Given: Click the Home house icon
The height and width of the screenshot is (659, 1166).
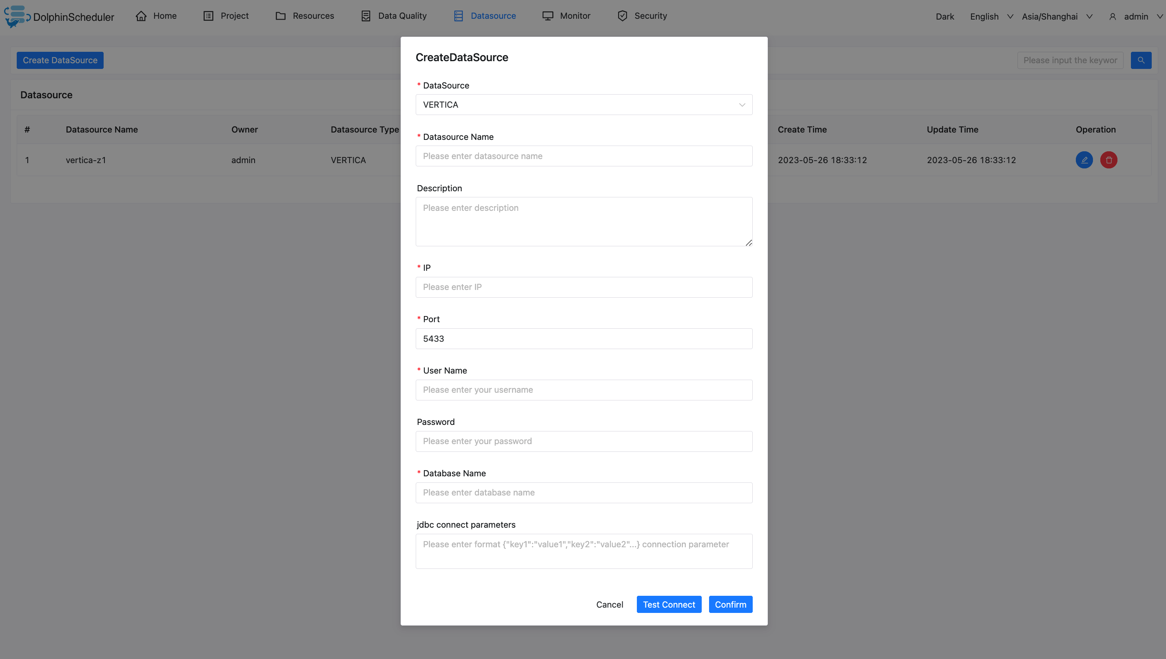Looking at the screenshot, I should click(141, 16).
